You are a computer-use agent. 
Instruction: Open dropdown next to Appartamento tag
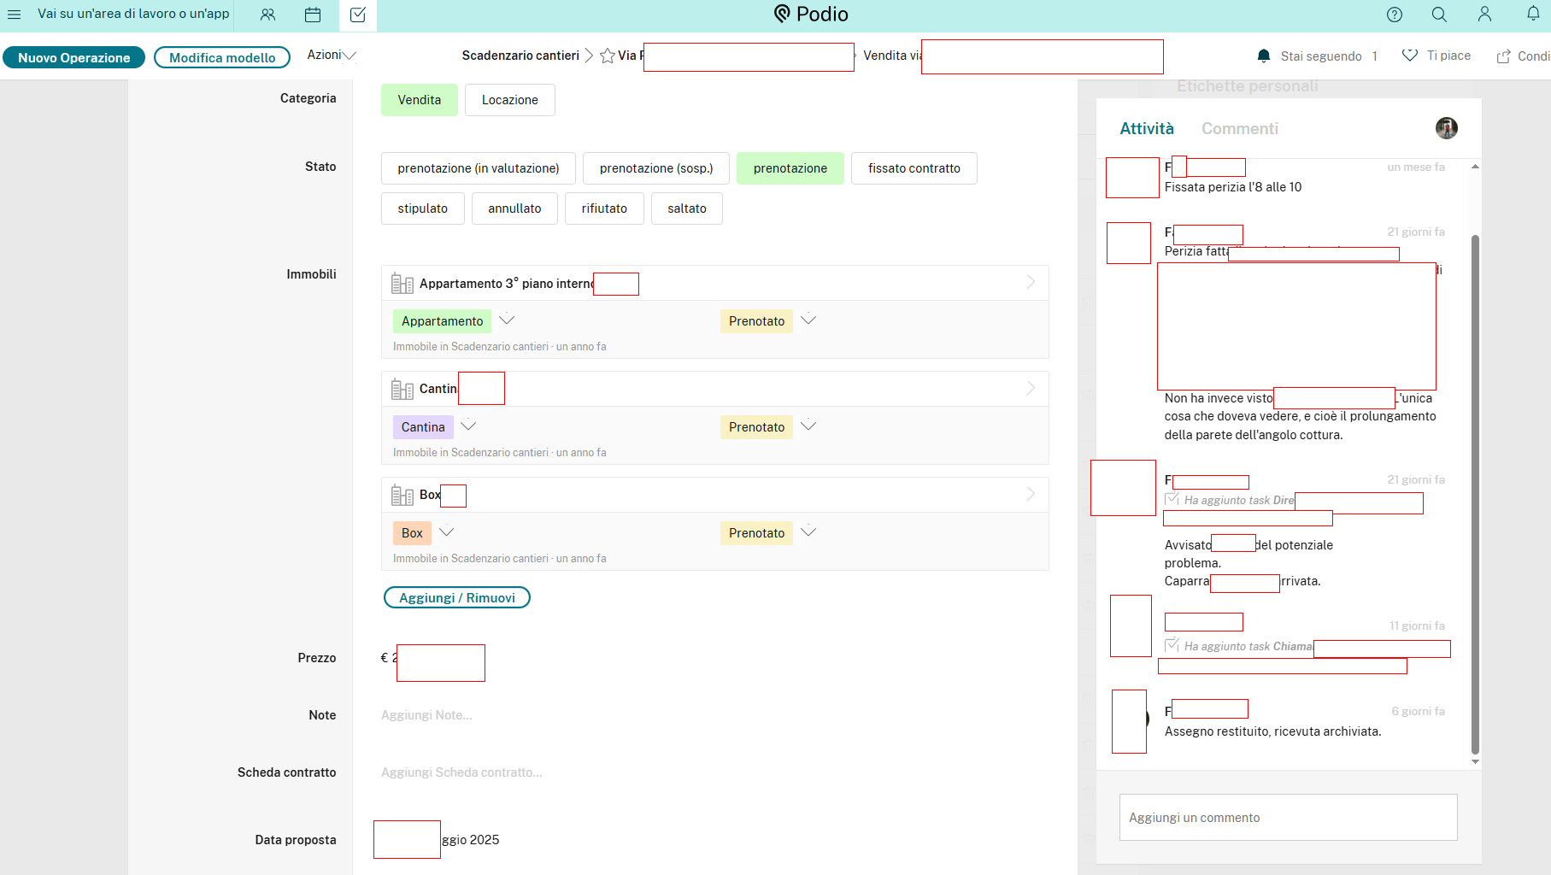507,320
